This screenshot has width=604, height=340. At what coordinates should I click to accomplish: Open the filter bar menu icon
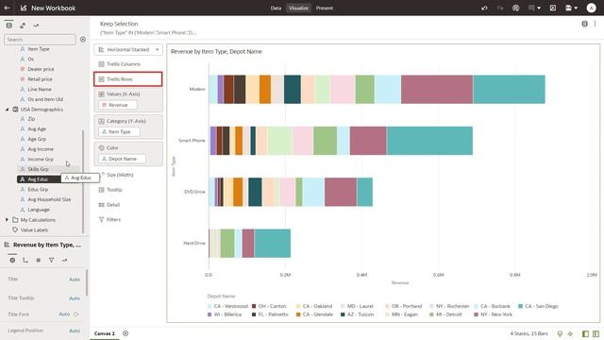click(596, 24)
